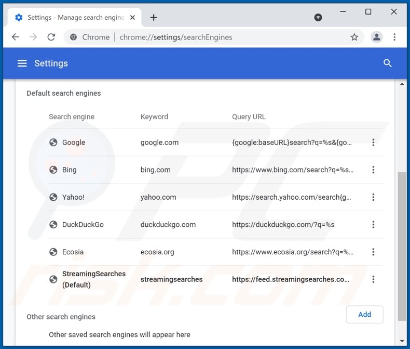
Task: Click the Ecosia globe icon
Action: click(x=53, y=252)
